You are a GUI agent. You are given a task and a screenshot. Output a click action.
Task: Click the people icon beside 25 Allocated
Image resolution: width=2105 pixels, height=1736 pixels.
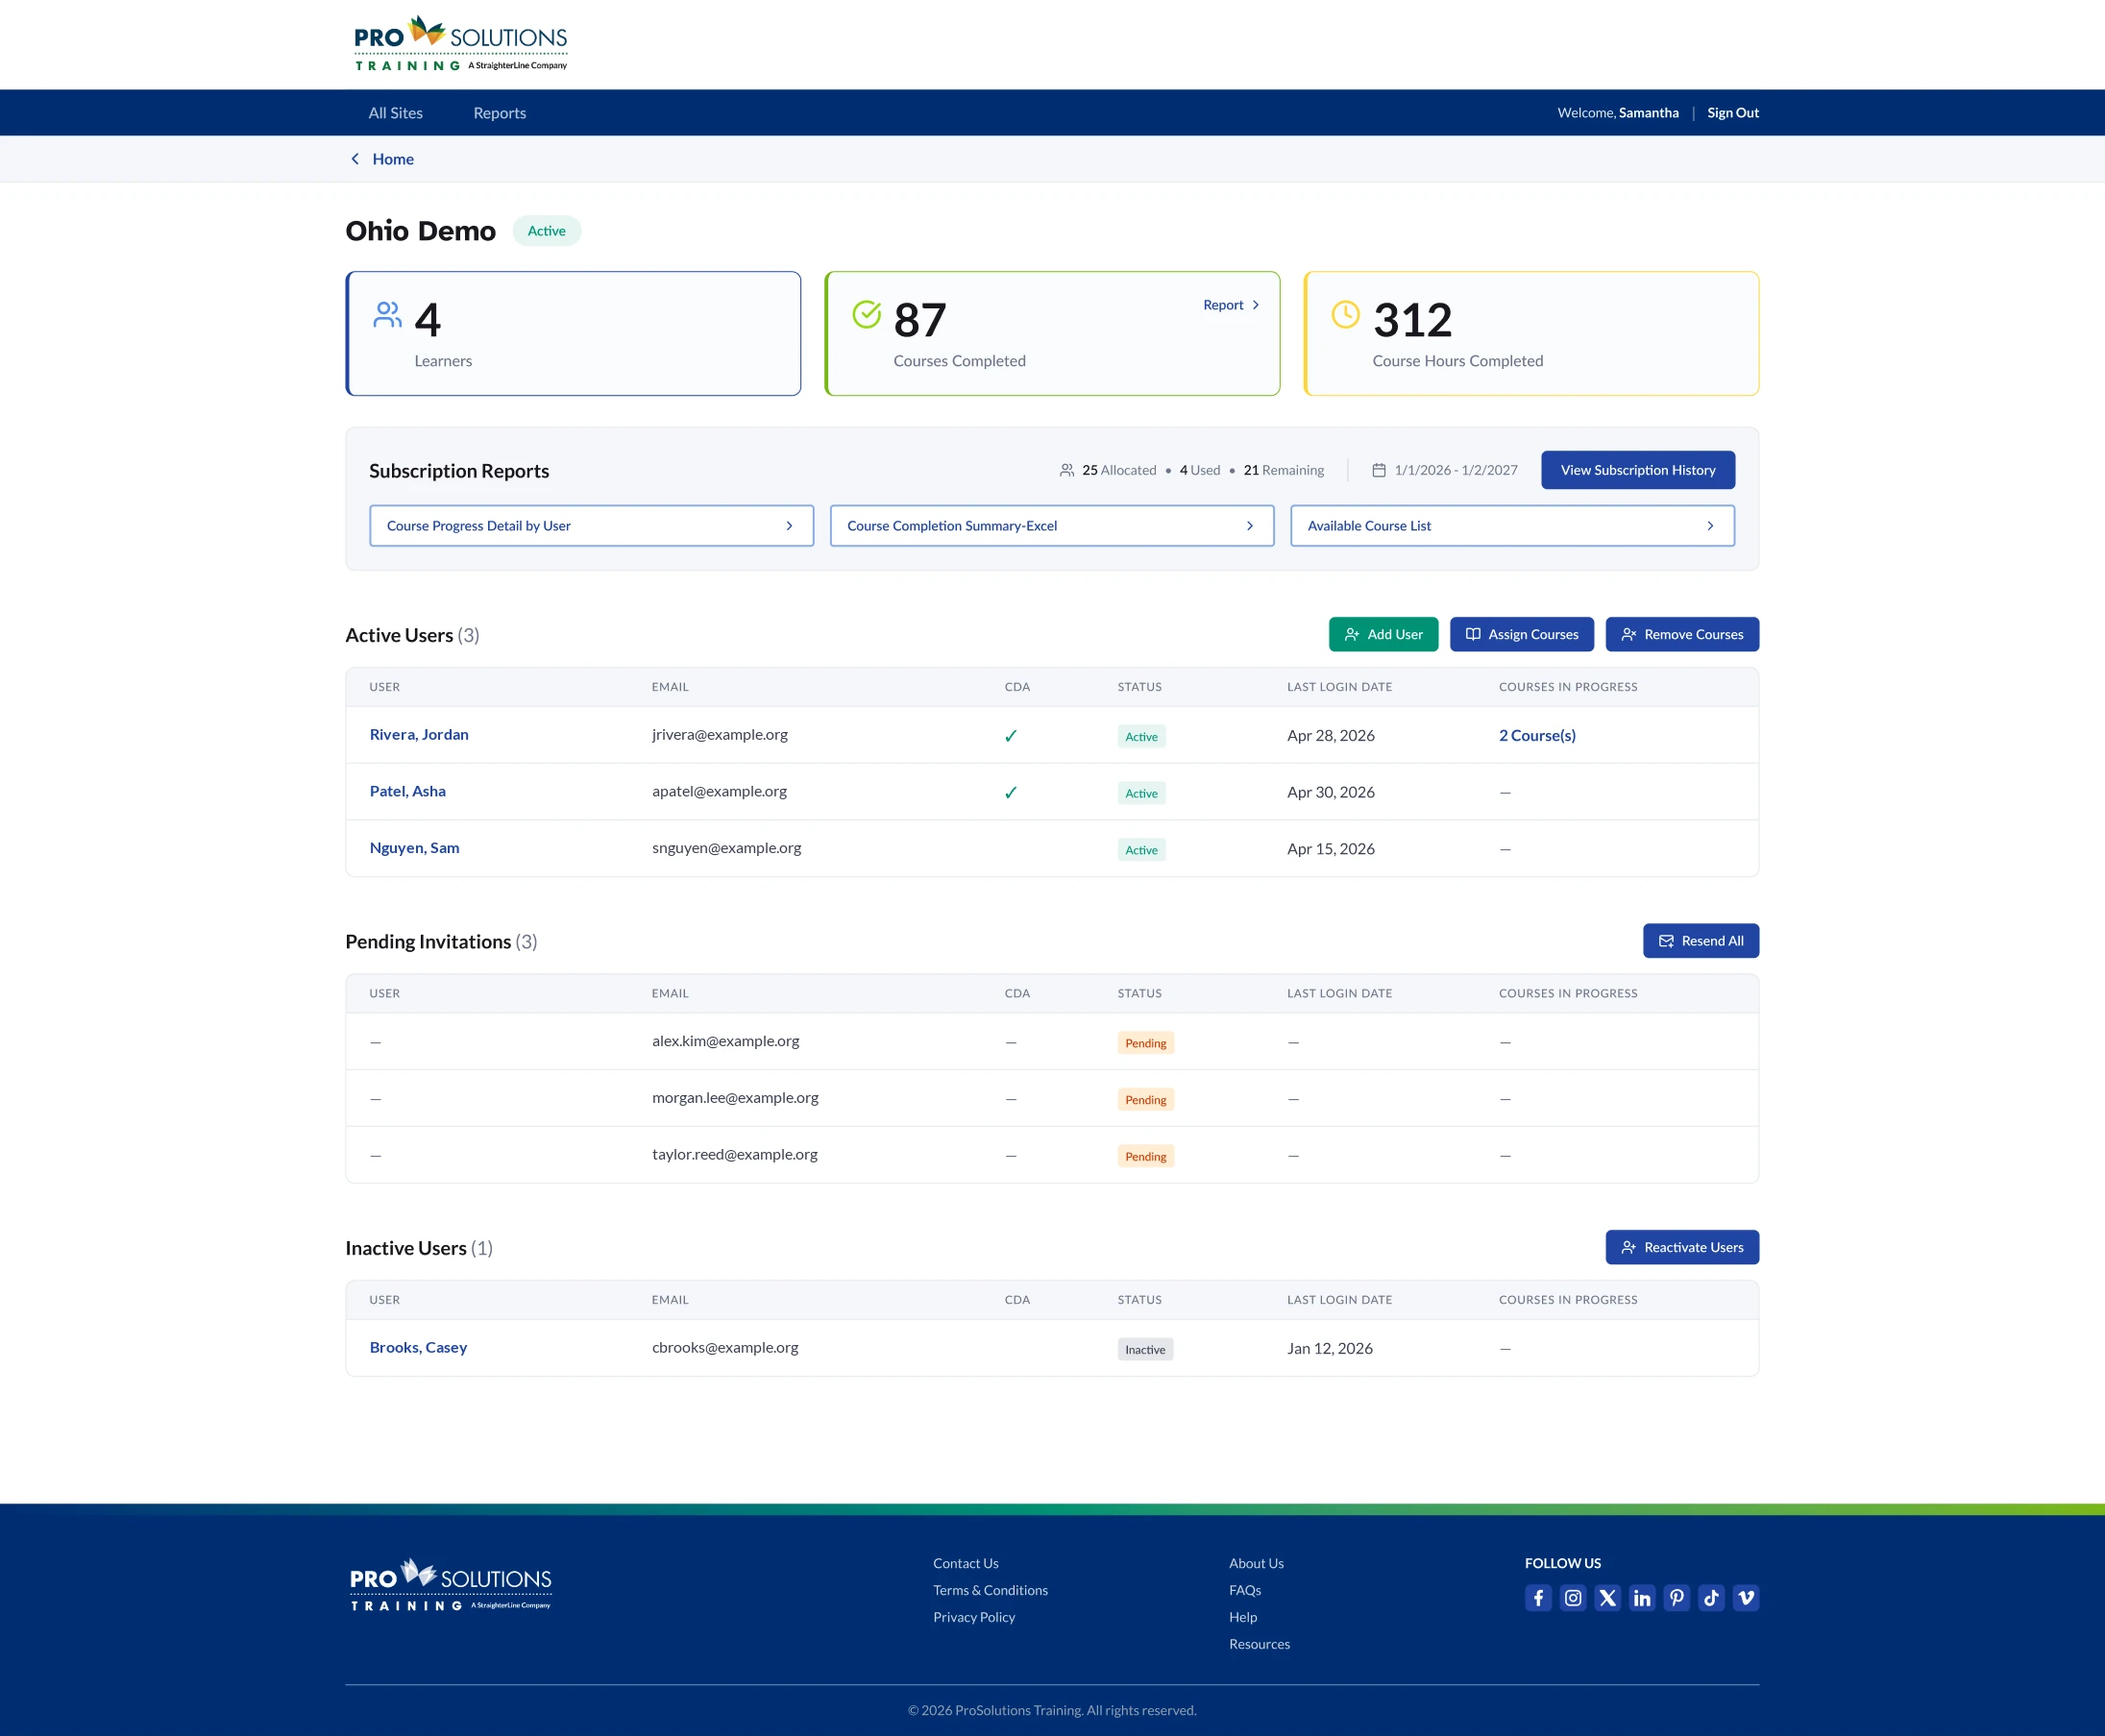(x=1067, y=470)
